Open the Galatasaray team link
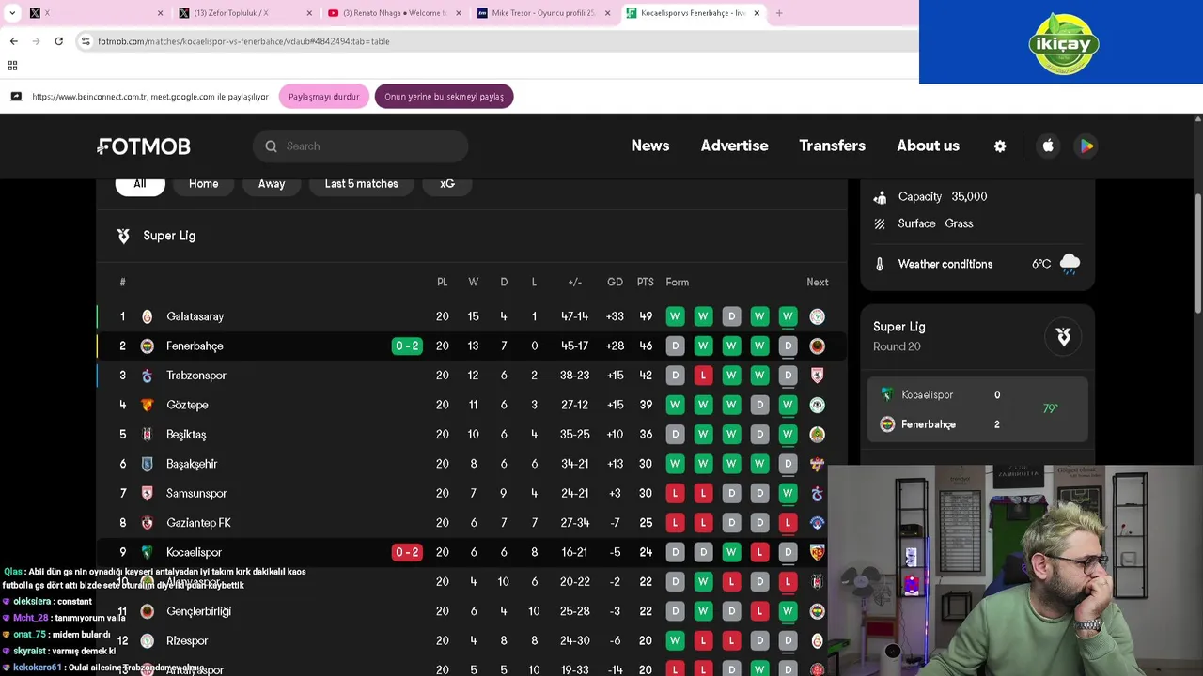 195,317
